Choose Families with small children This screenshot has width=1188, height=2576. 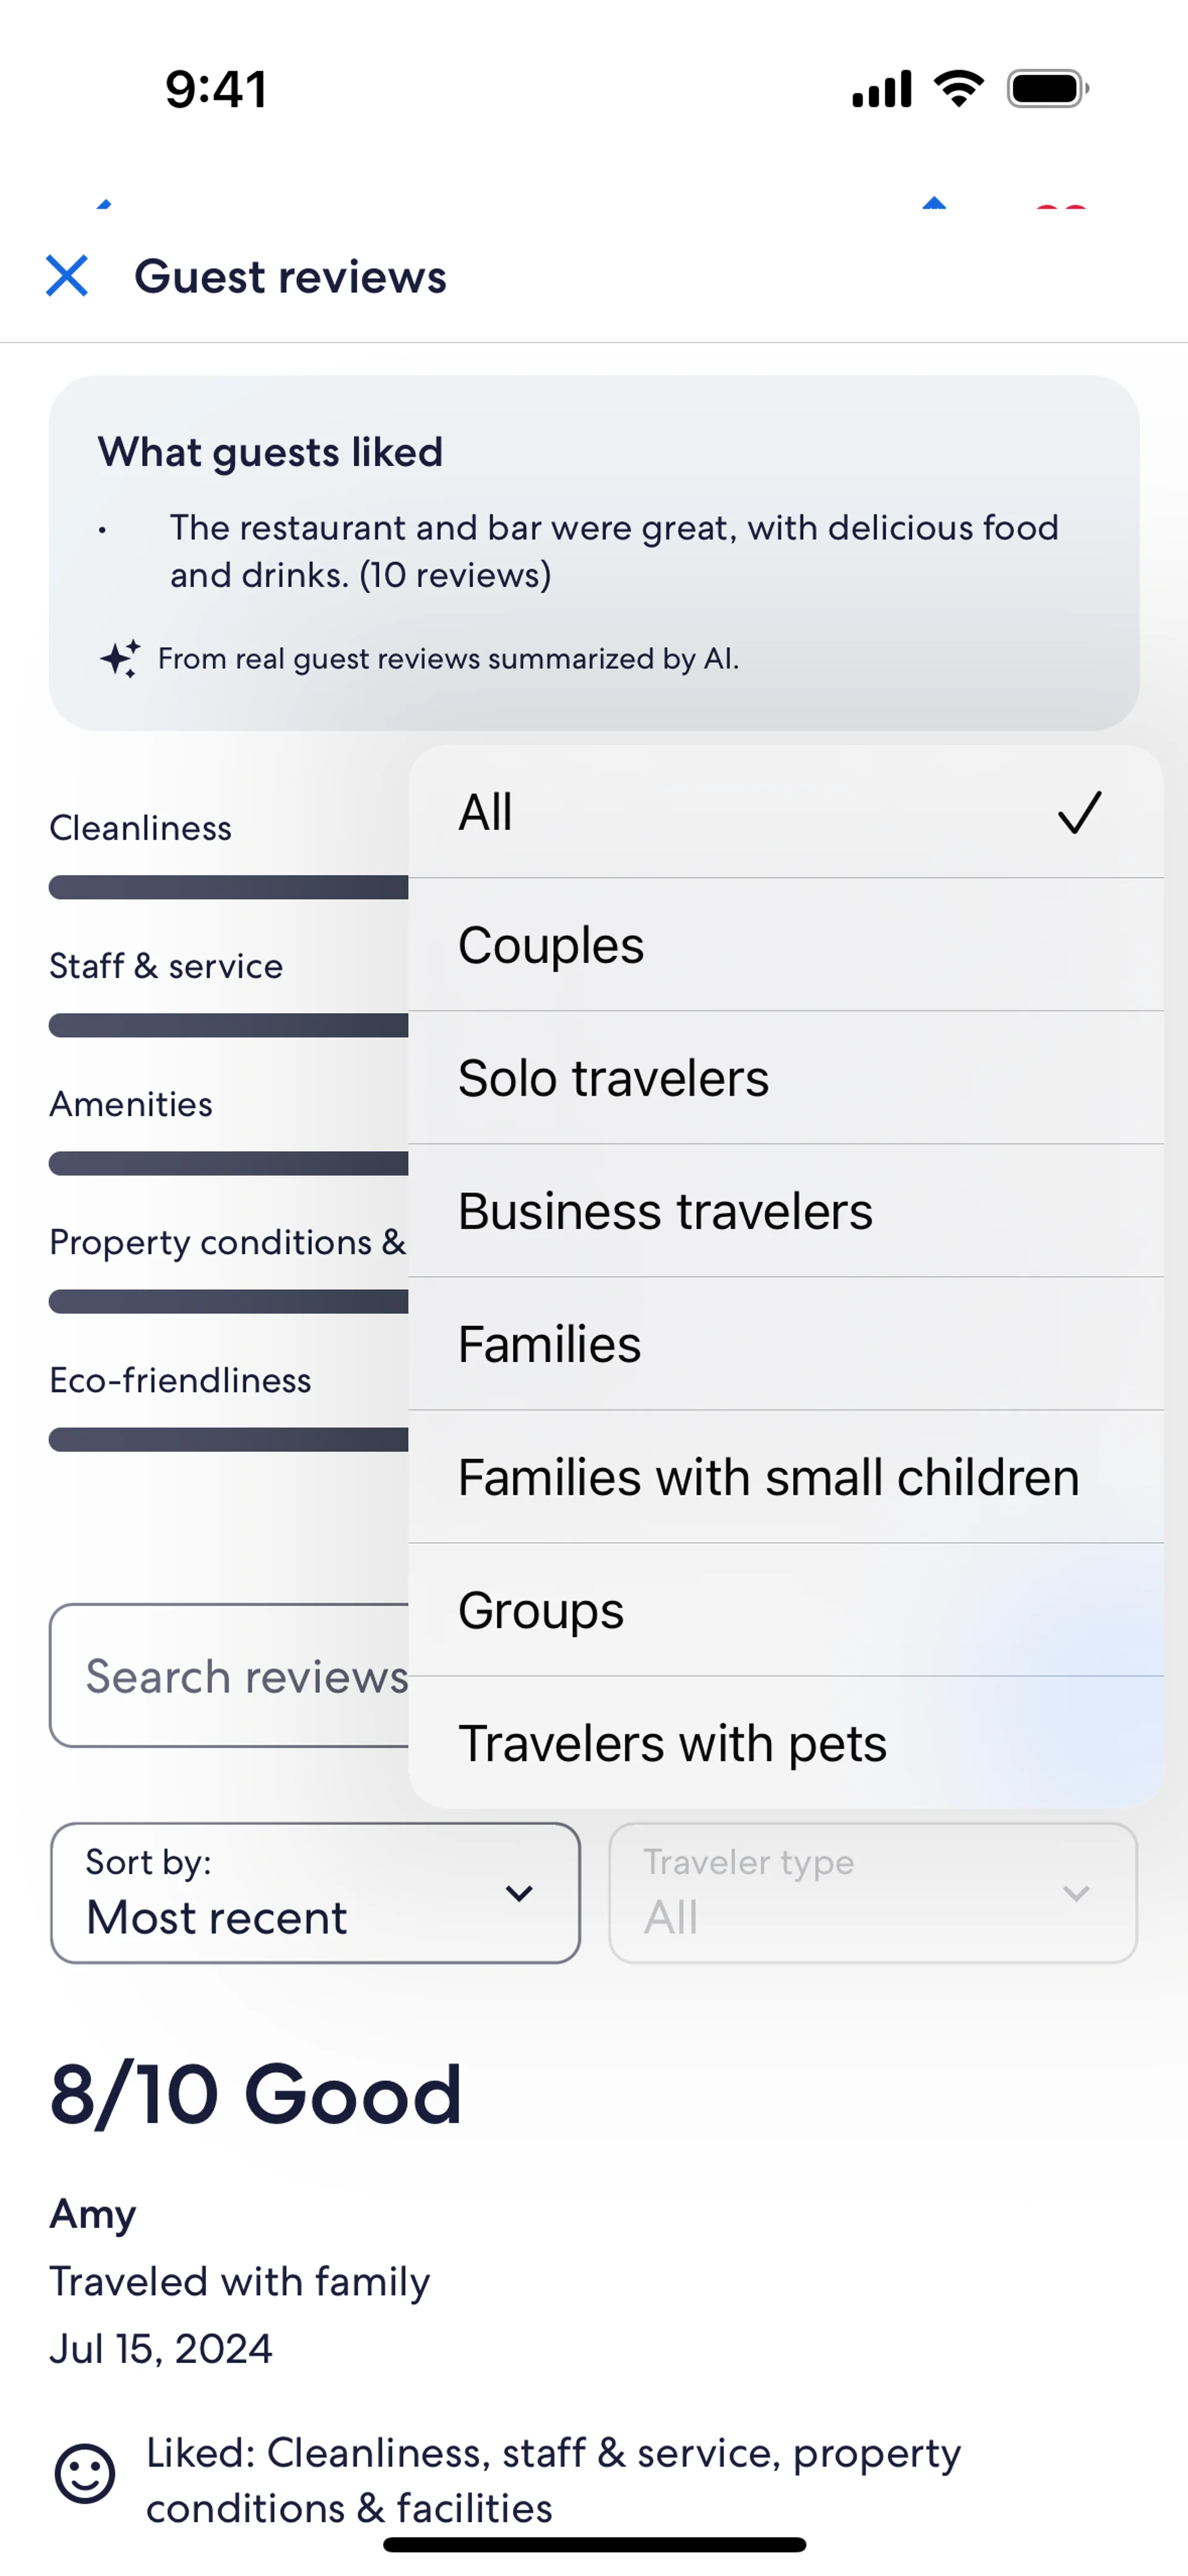(x=785, y=1477)
